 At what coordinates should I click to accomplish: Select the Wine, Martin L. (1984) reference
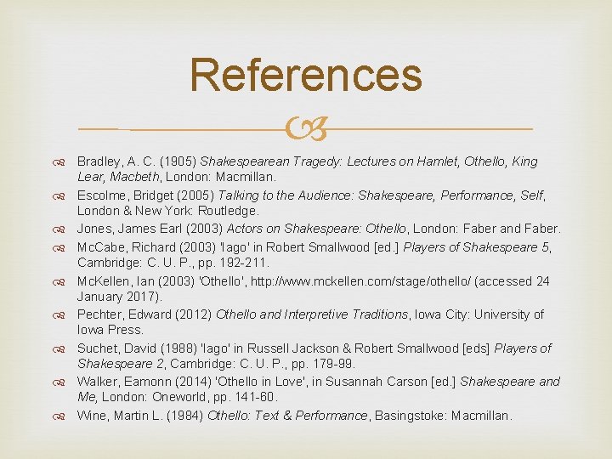point(295,416)
